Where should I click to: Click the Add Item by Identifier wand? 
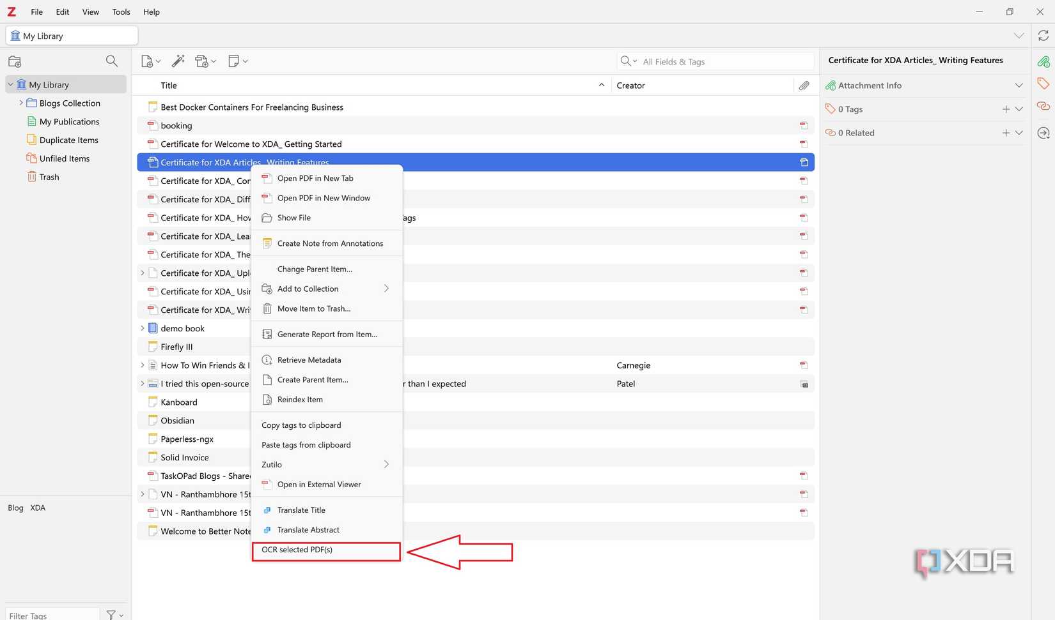click(x=178, y=61)
